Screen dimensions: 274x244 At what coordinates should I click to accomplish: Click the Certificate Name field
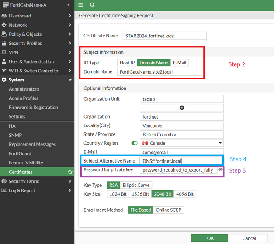(x=164, y=36)
